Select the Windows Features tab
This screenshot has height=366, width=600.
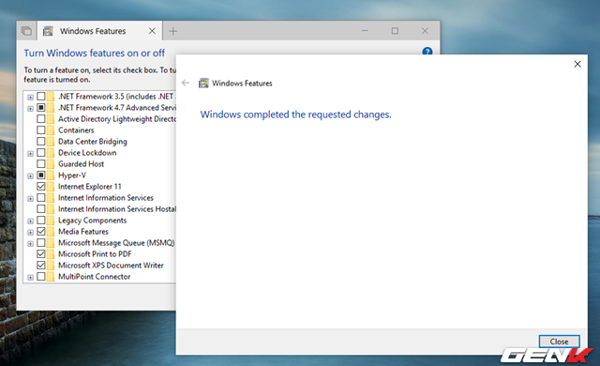[x=100, y=31]
